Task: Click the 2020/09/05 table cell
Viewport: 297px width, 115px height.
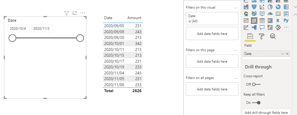Action: click(x=114, y=26)
